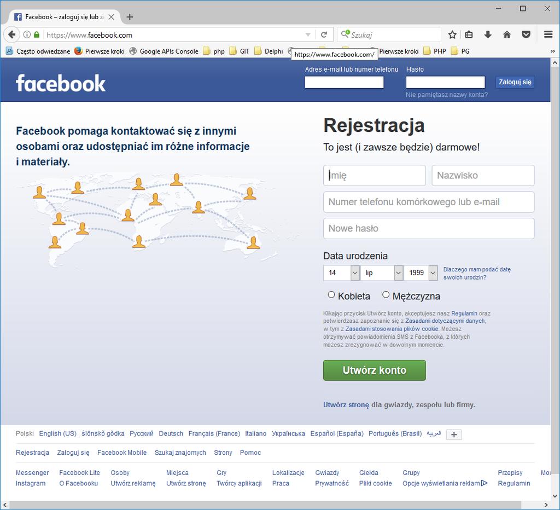
Task: Switch language to English (US)
Action: pyautogui.click(x=57, y=433)
